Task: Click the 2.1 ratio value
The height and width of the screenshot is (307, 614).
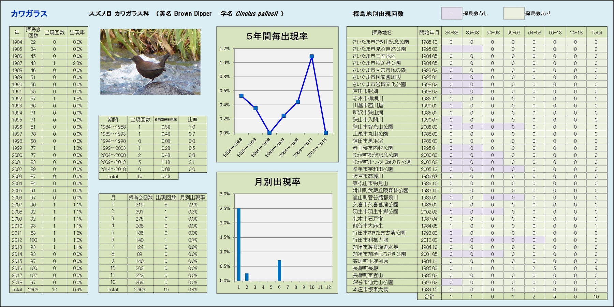Action: [x=192, y=162]
